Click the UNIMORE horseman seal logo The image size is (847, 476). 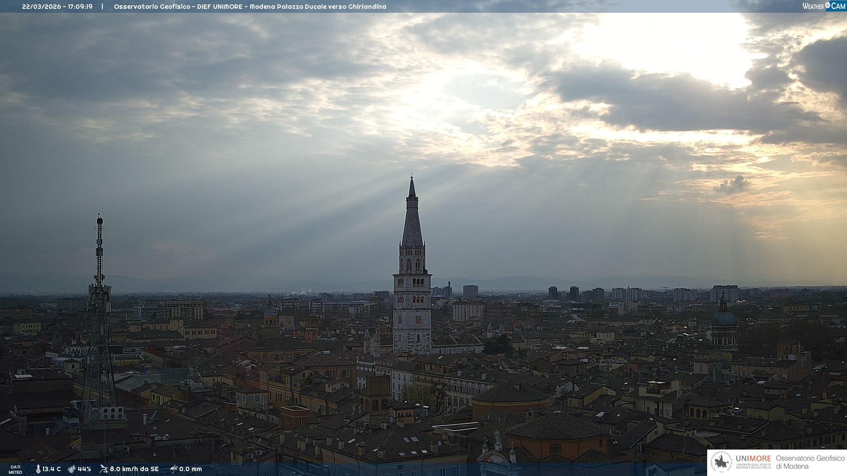point(721,462)
